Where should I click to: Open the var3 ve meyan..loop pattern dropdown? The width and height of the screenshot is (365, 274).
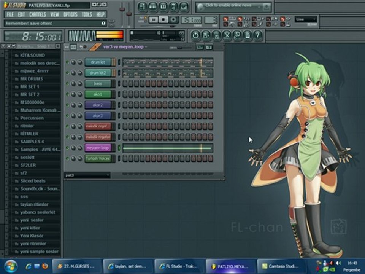point(125,47)
